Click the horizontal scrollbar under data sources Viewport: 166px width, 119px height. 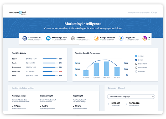49,45
